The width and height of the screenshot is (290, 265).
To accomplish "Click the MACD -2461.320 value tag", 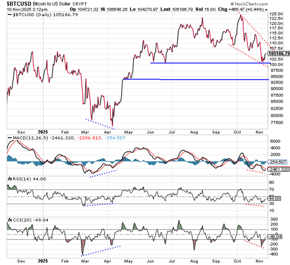I will click(x=278, y=170).
